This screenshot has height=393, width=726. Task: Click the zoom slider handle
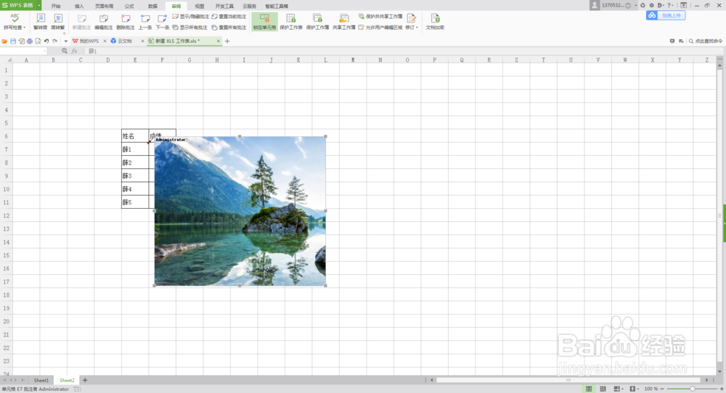(x=692, y=389)
